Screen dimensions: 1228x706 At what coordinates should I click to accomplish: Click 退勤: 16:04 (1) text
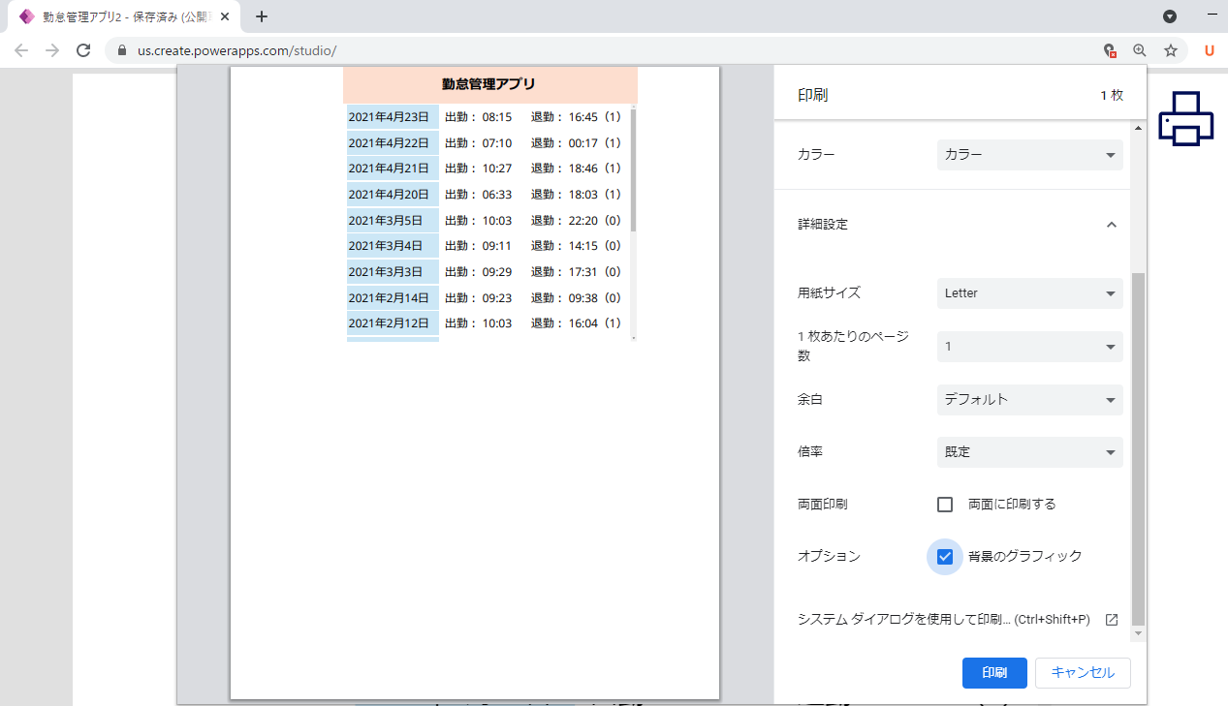[576, 323]
